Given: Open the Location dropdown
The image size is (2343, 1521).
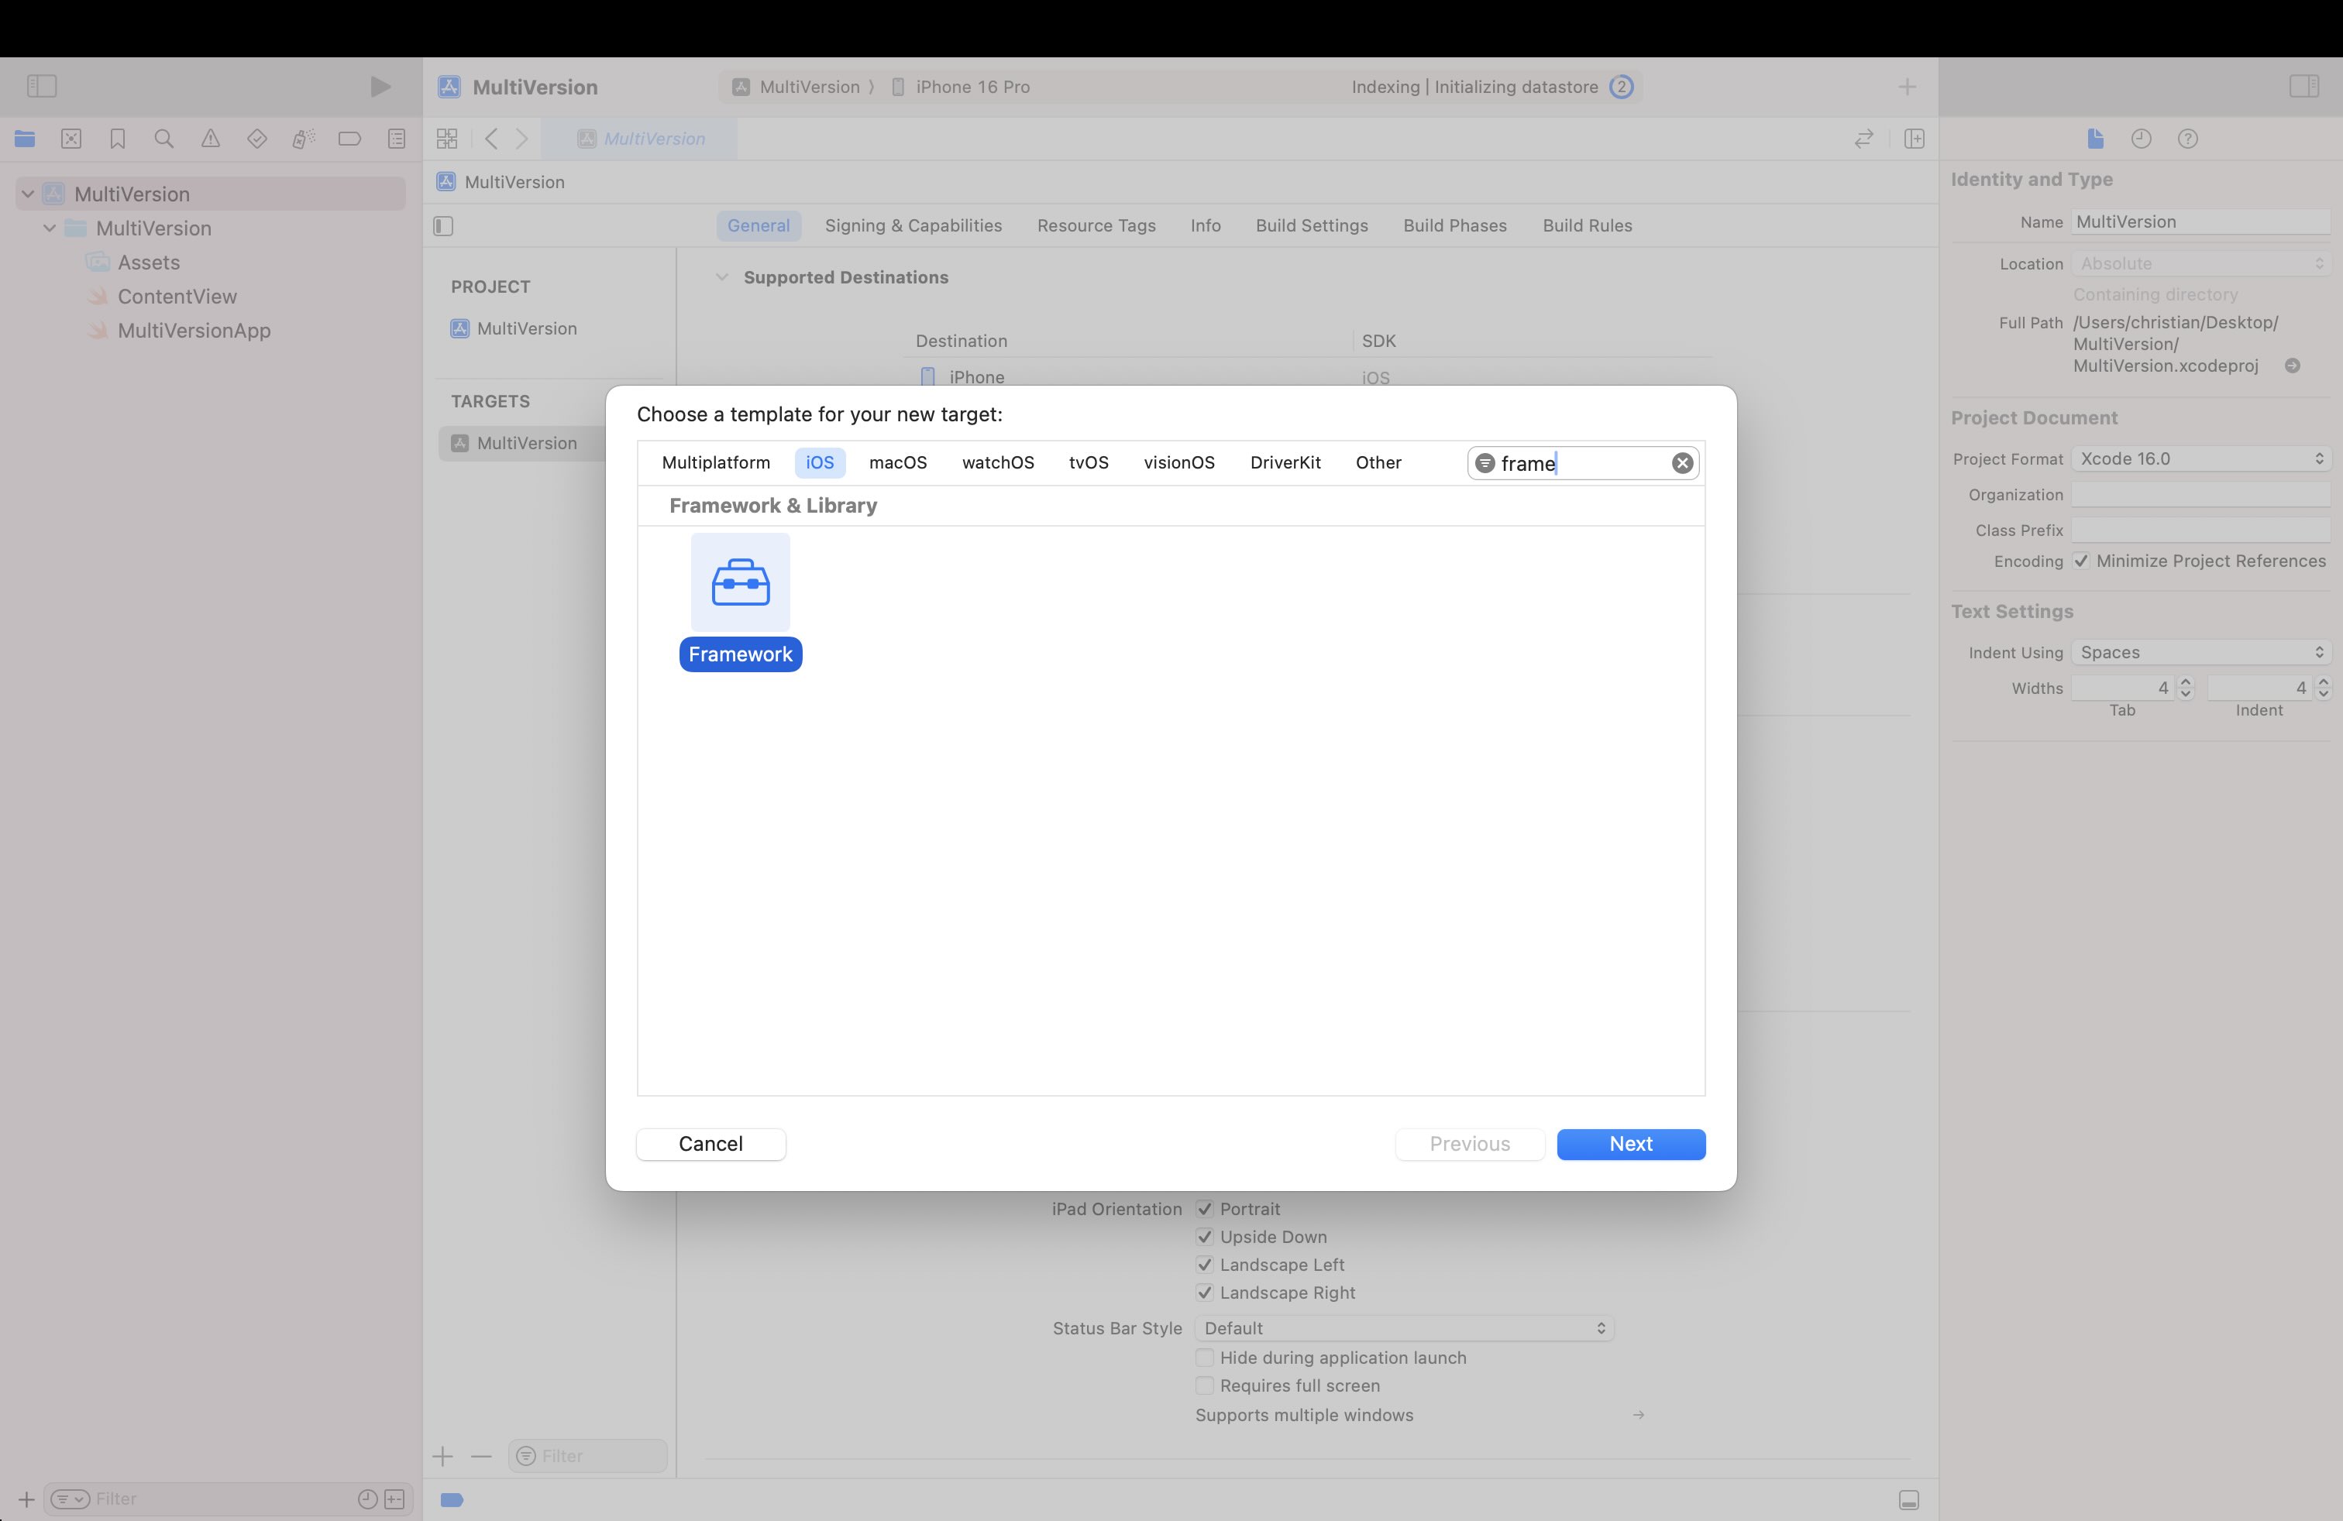Looking at the screenshot, I should pos(2201,263).
